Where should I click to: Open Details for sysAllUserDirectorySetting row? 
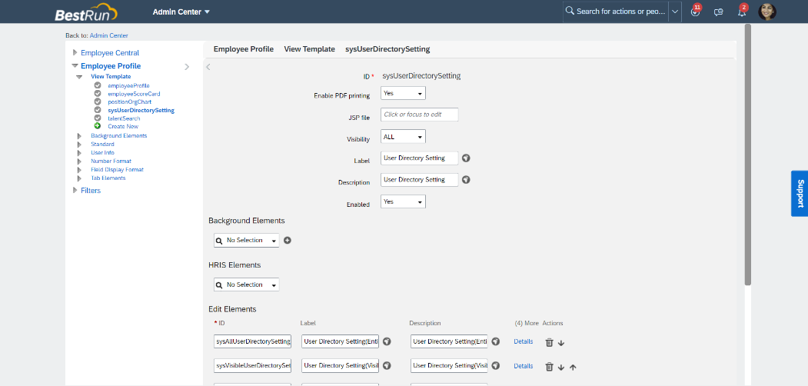point(523,341)
